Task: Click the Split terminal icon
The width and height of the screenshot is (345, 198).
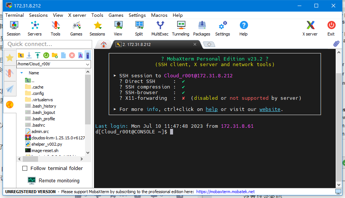Action: click(139, 28)
